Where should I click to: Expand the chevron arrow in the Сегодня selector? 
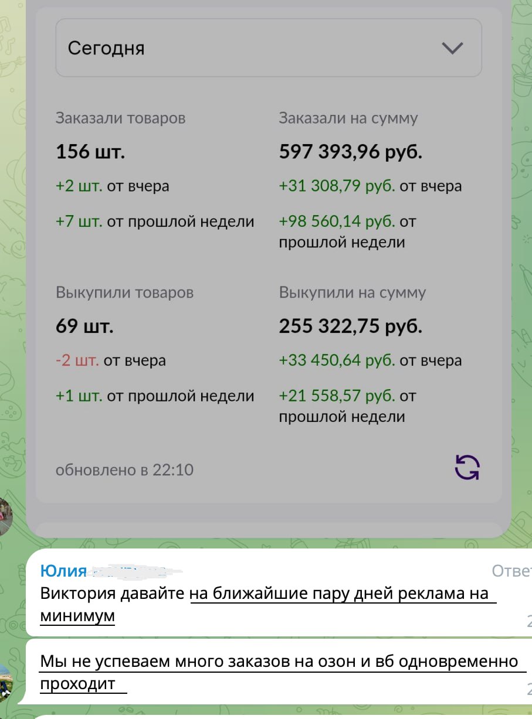tap(453, 49)
